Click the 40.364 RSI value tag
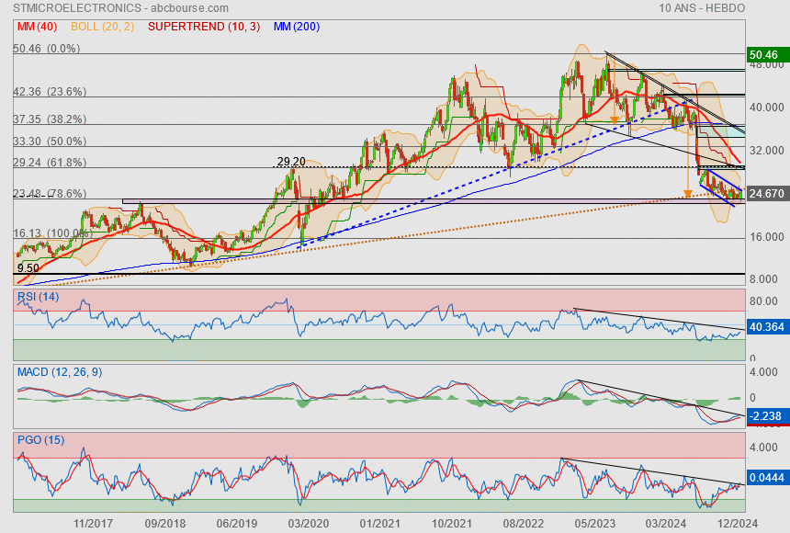This screenshot has width=790, height=533. tap(767, 327)
